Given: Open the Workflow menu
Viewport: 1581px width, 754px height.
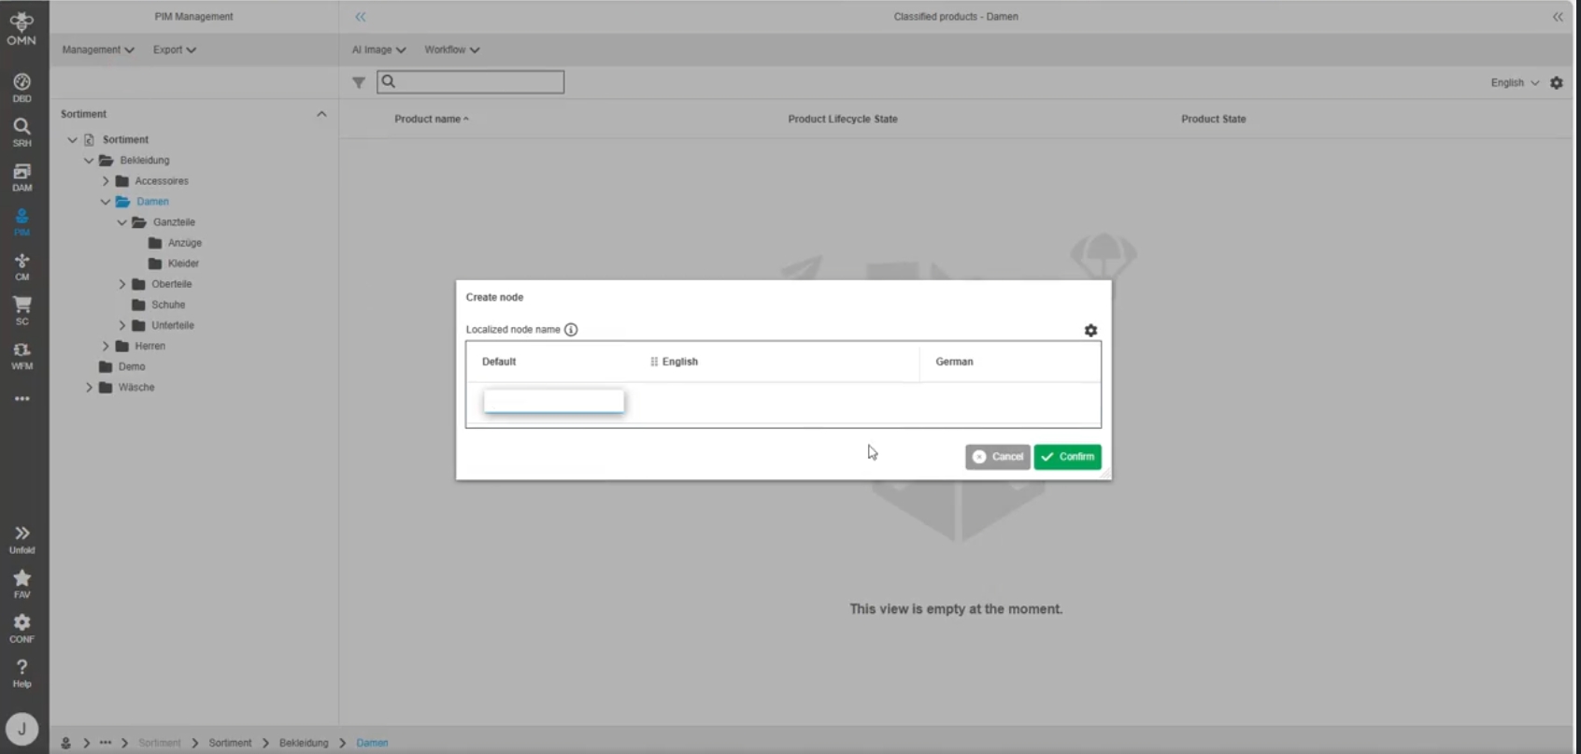Looking at the screenshot, I should (x=452, y=50).
